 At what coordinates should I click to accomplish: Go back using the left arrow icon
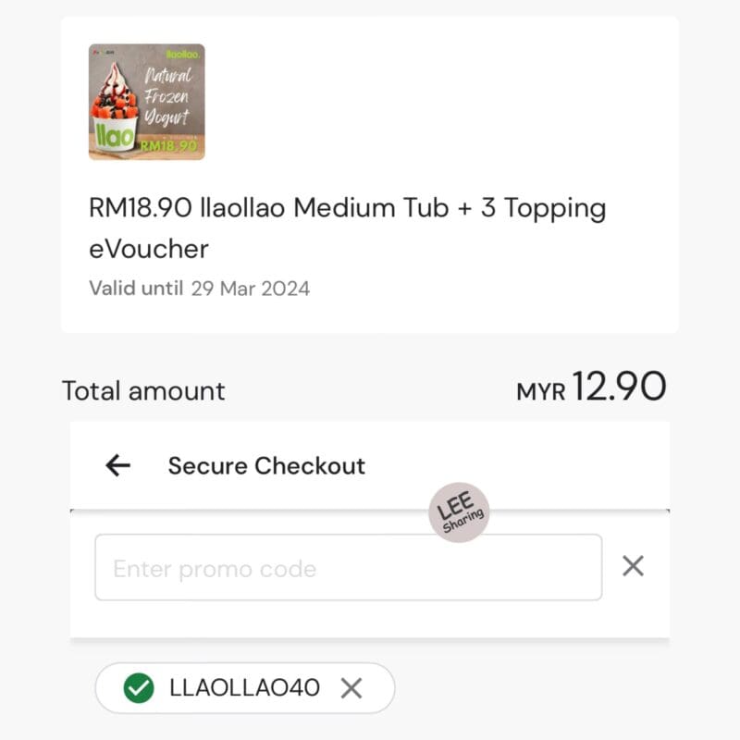tap(118, 466)
